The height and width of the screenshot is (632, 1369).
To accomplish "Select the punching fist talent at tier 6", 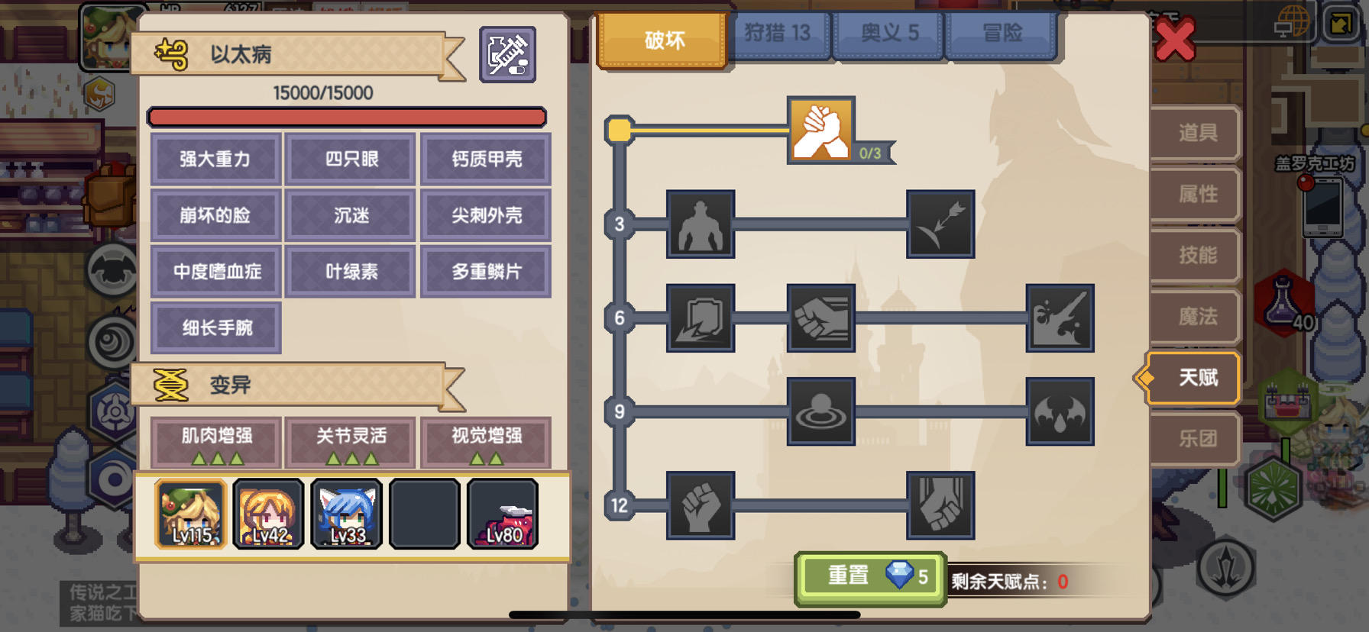I will pos(821,318).
